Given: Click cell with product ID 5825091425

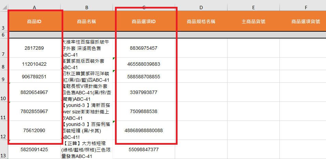Looking at the screenshot, I should (34, 149).
